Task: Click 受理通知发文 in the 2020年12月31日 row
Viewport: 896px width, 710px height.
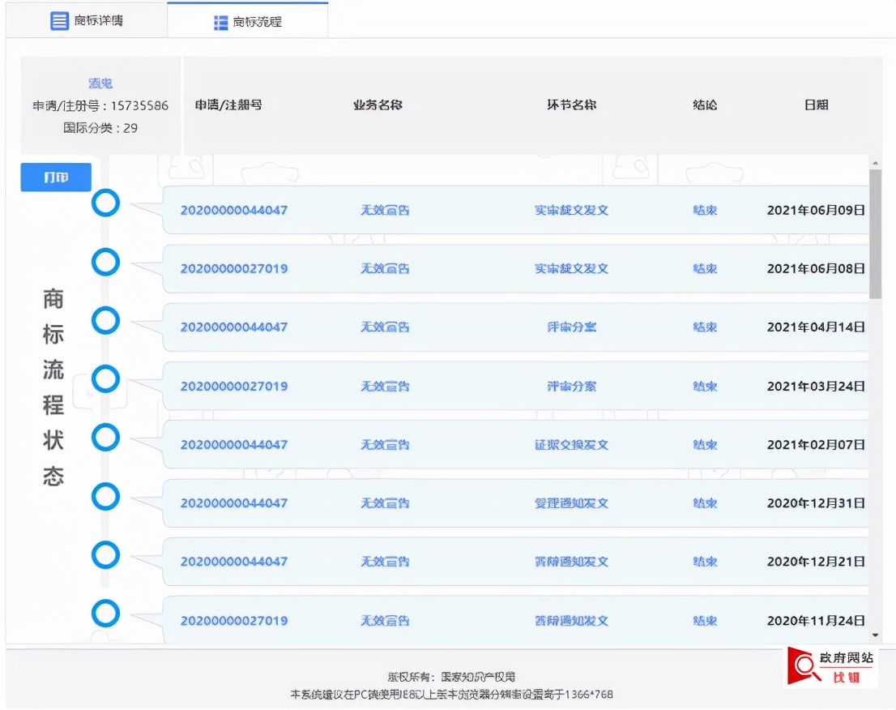Action: (x=571, y=503)
